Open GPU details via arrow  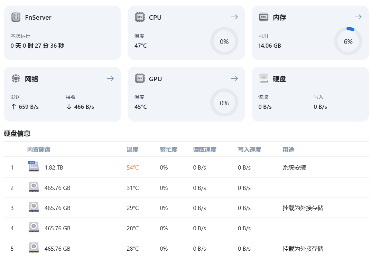coord(234,79)
